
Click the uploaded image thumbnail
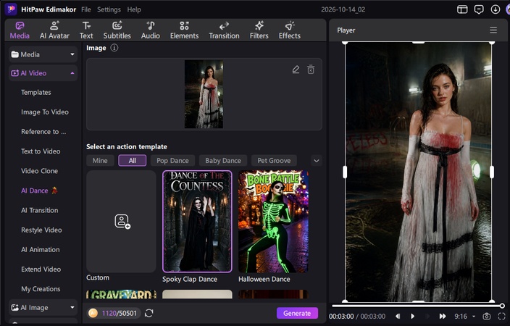[x=204, y=94]
